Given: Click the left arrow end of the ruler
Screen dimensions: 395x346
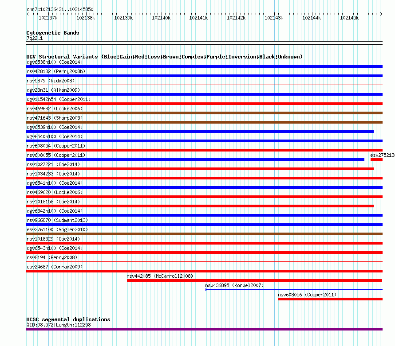Looking at the screenshot, I should (28, 14).
